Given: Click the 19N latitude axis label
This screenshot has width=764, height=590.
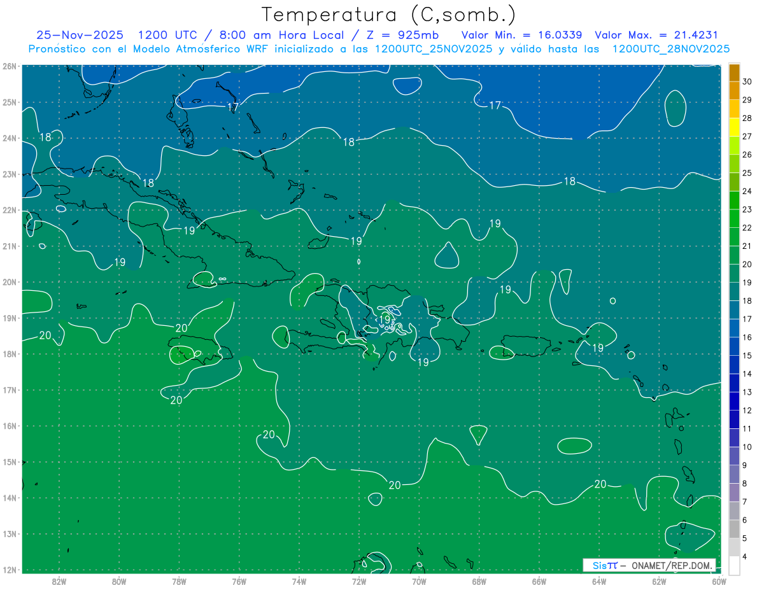Looking at the screenshot, I should 10,318.
